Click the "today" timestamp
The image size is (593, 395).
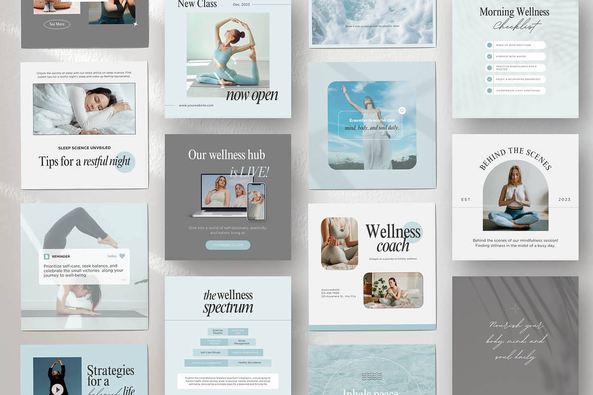[112, 256]
